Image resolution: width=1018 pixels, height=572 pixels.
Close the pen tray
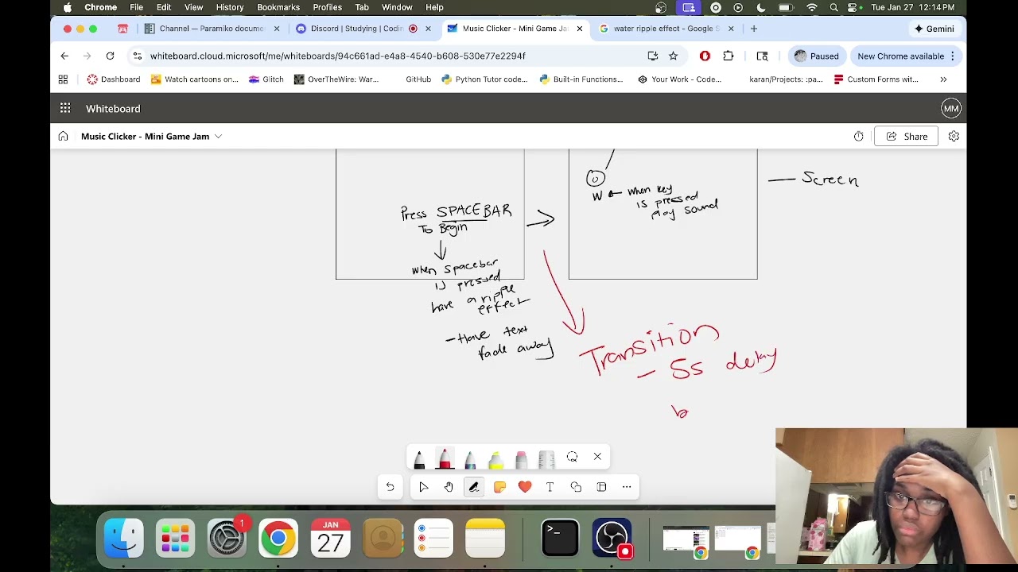click(597, 457)
